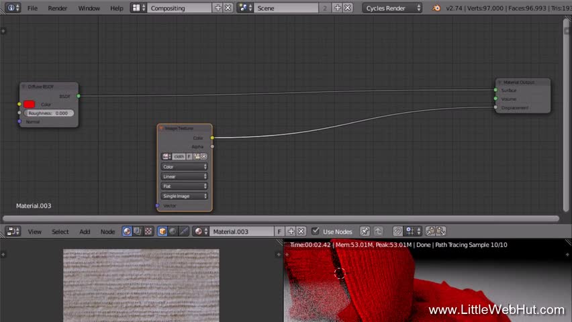Switch to Compositing nodes tree type
Image resolution: width=572 pixels, height=322 pixels.
point(138,231)
